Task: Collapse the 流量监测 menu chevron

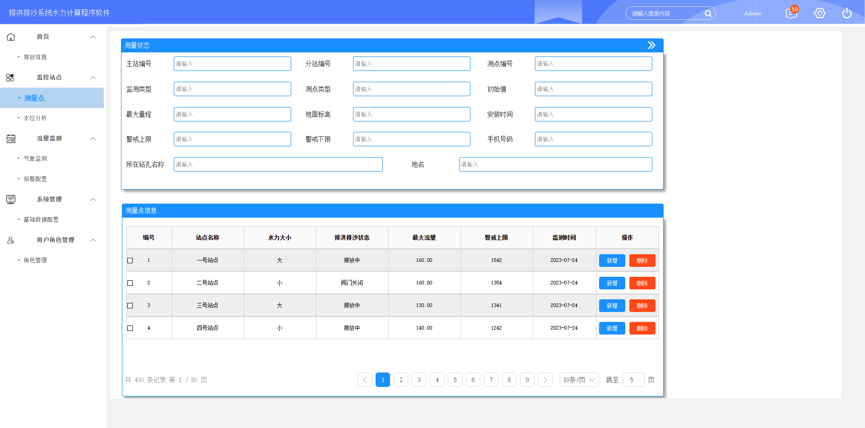Action: pos(93,139)
